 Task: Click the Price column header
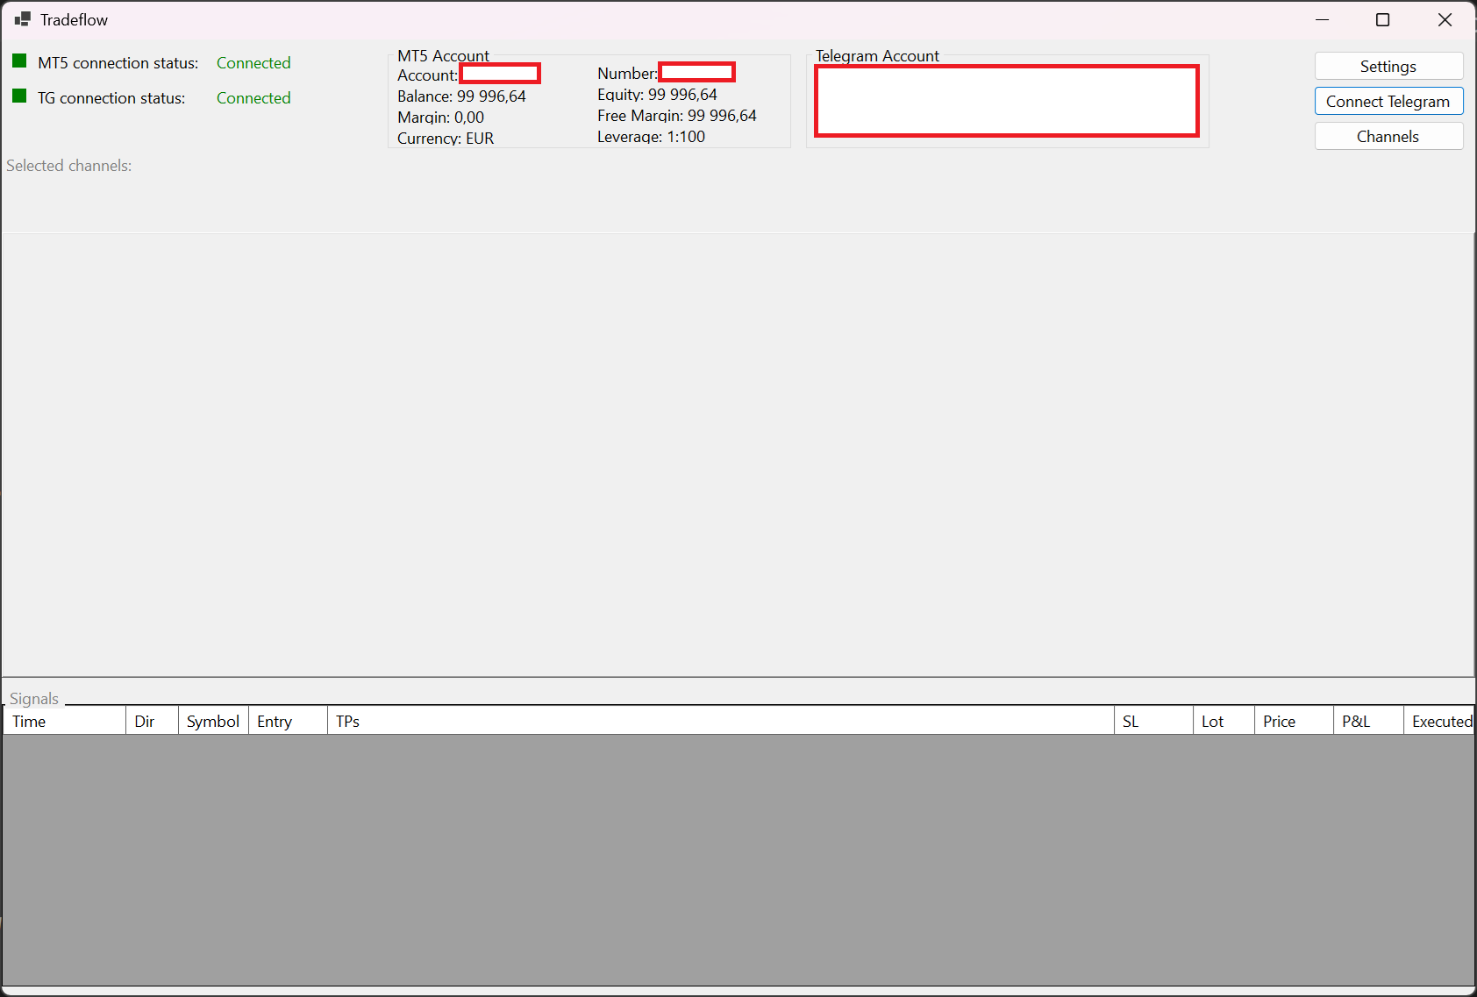[1294, 721]
